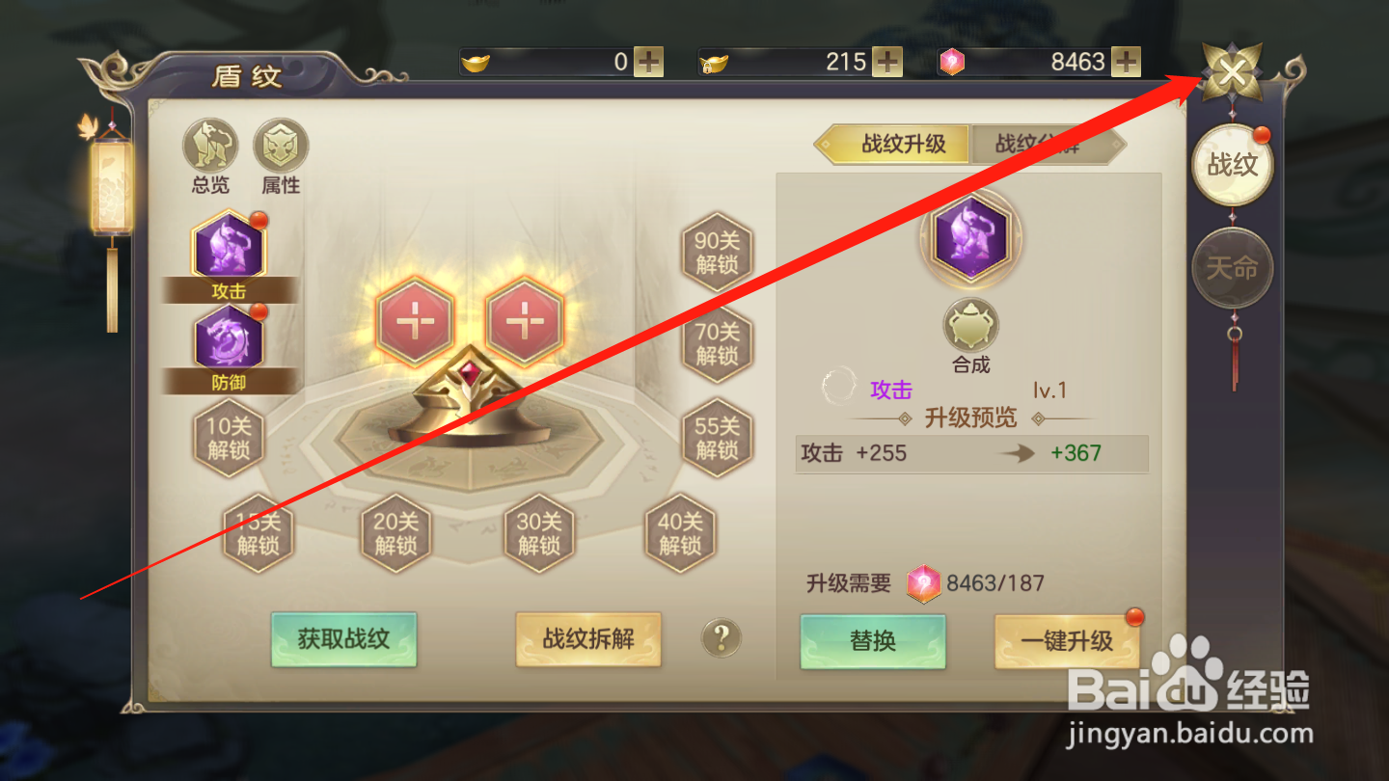This screenshot has height=781, width=1389.
Task: Select the 战纹 side tab
Action: pyautogui.click(x=1233, y=165)
